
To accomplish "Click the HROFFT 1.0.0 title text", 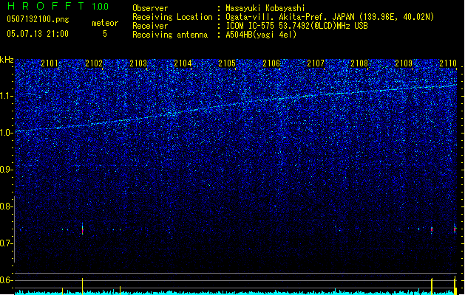I will (x=58, y=6).
